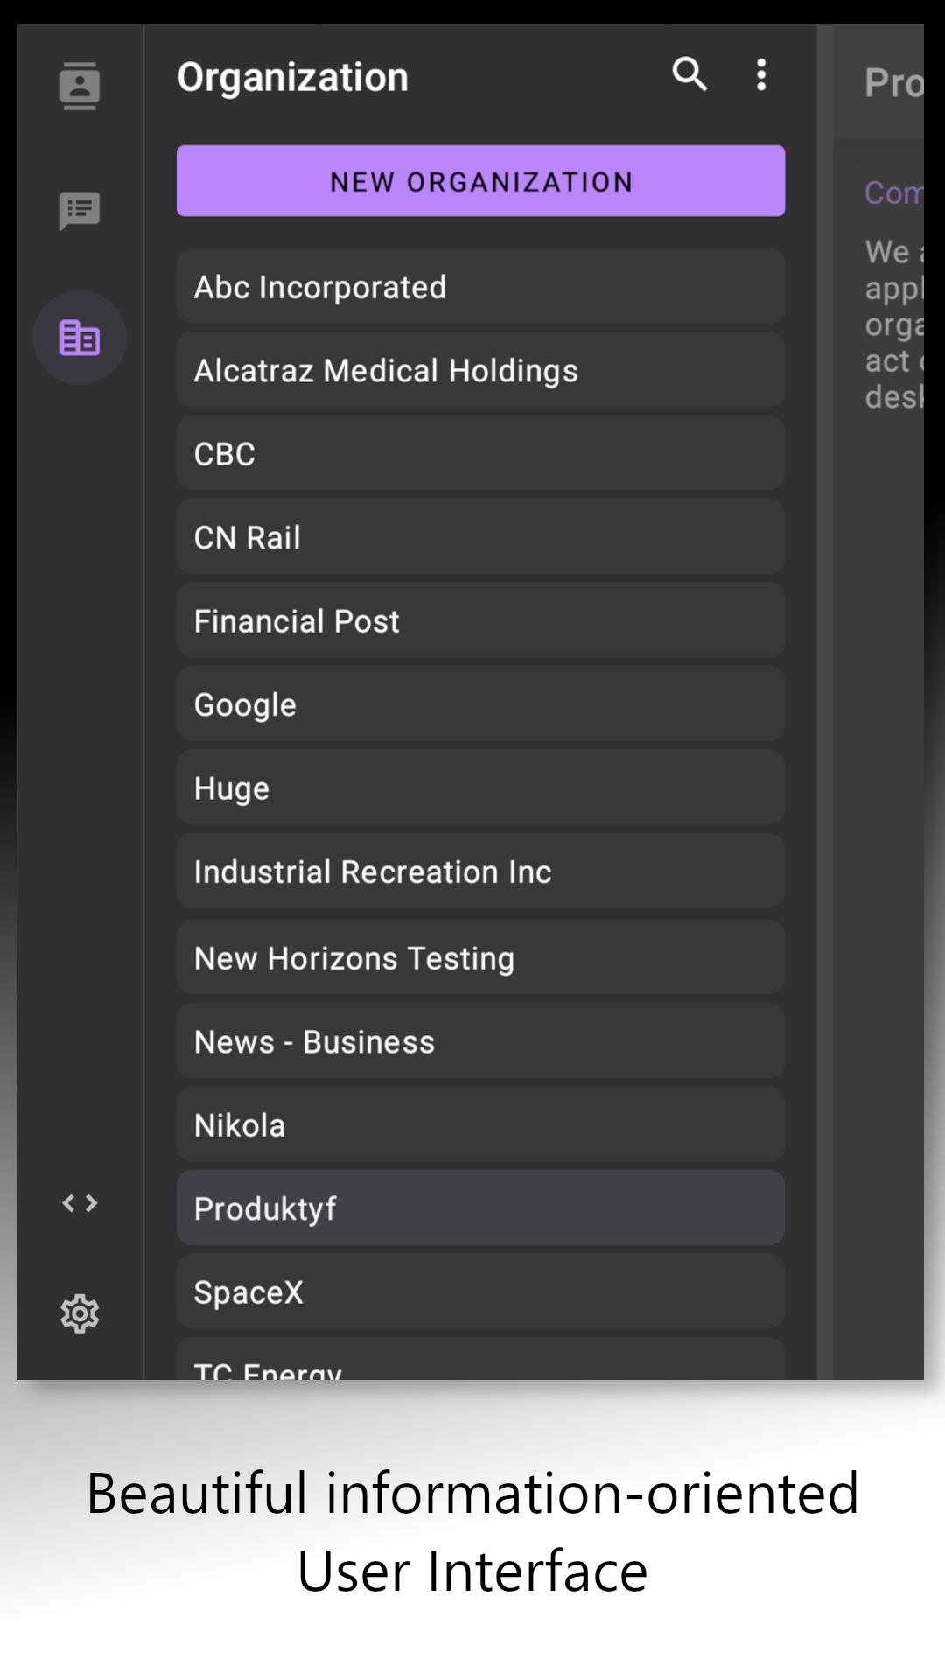Open the three-dot overflow menu
945x1680 pixels.
tap(761, 75)
